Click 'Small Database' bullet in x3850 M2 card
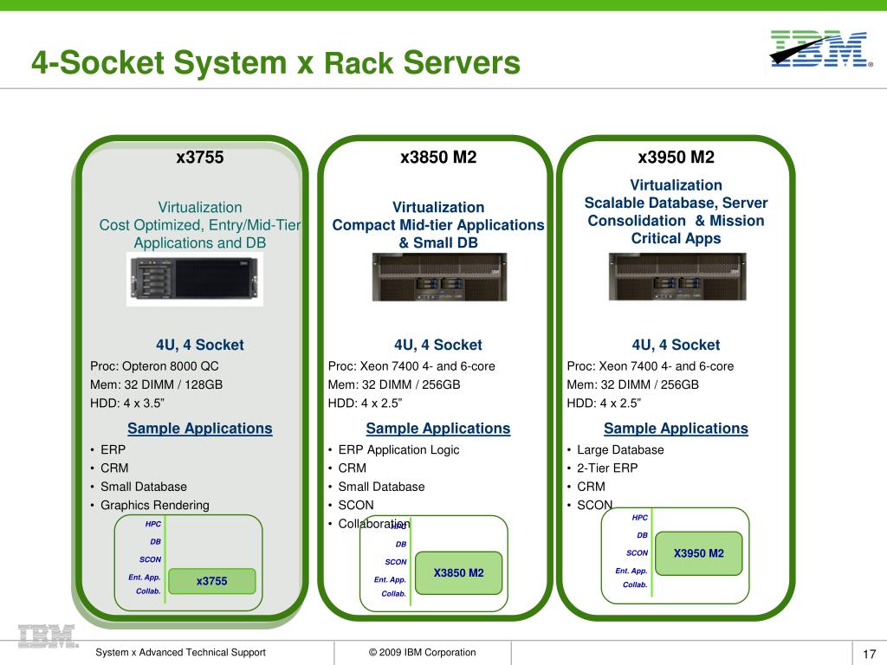This screenshot has height=665, width=887. point(381,487)
